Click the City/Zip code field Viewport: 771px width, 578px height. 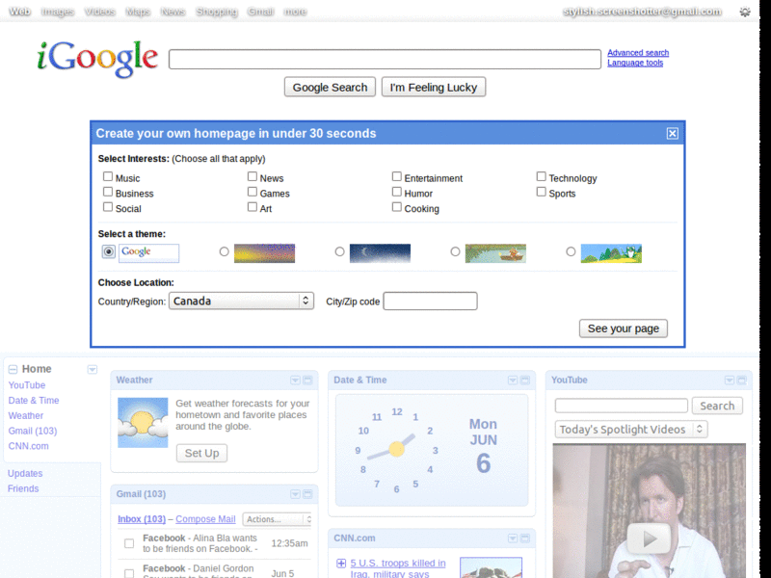click(430, 301)
